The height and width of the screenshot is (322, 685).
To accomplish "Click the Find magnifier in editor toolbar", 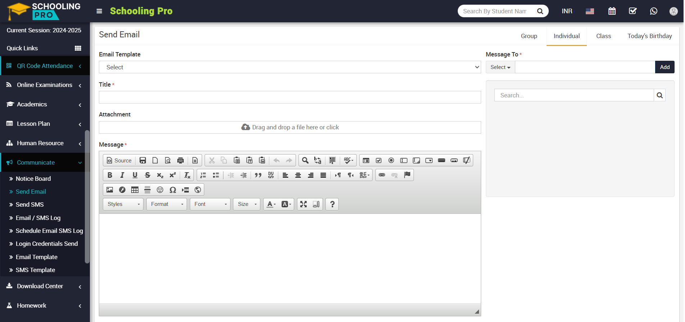I will [x=305, y=160].
